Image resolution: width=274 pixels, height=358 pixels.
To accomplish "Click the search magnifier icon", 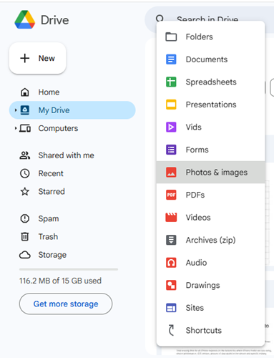I will tap(160, 18).
